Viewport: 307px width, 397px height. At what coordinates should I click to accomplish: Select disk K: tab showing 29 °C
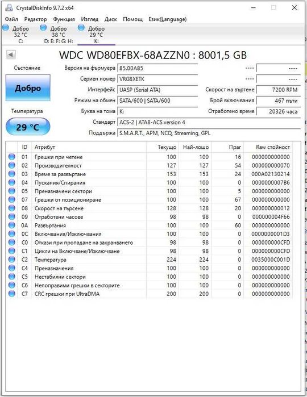coord(96,35)
